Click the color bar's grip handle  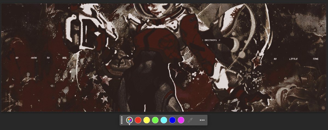122,120
